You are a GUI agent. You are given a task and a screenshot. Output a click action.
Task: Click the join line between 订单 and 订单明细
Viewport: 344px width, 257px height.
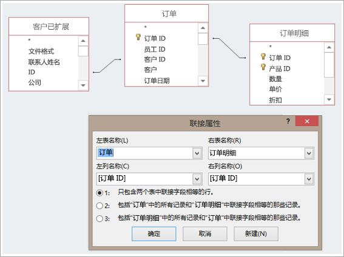pyautogui.click(x=229, y=48)
